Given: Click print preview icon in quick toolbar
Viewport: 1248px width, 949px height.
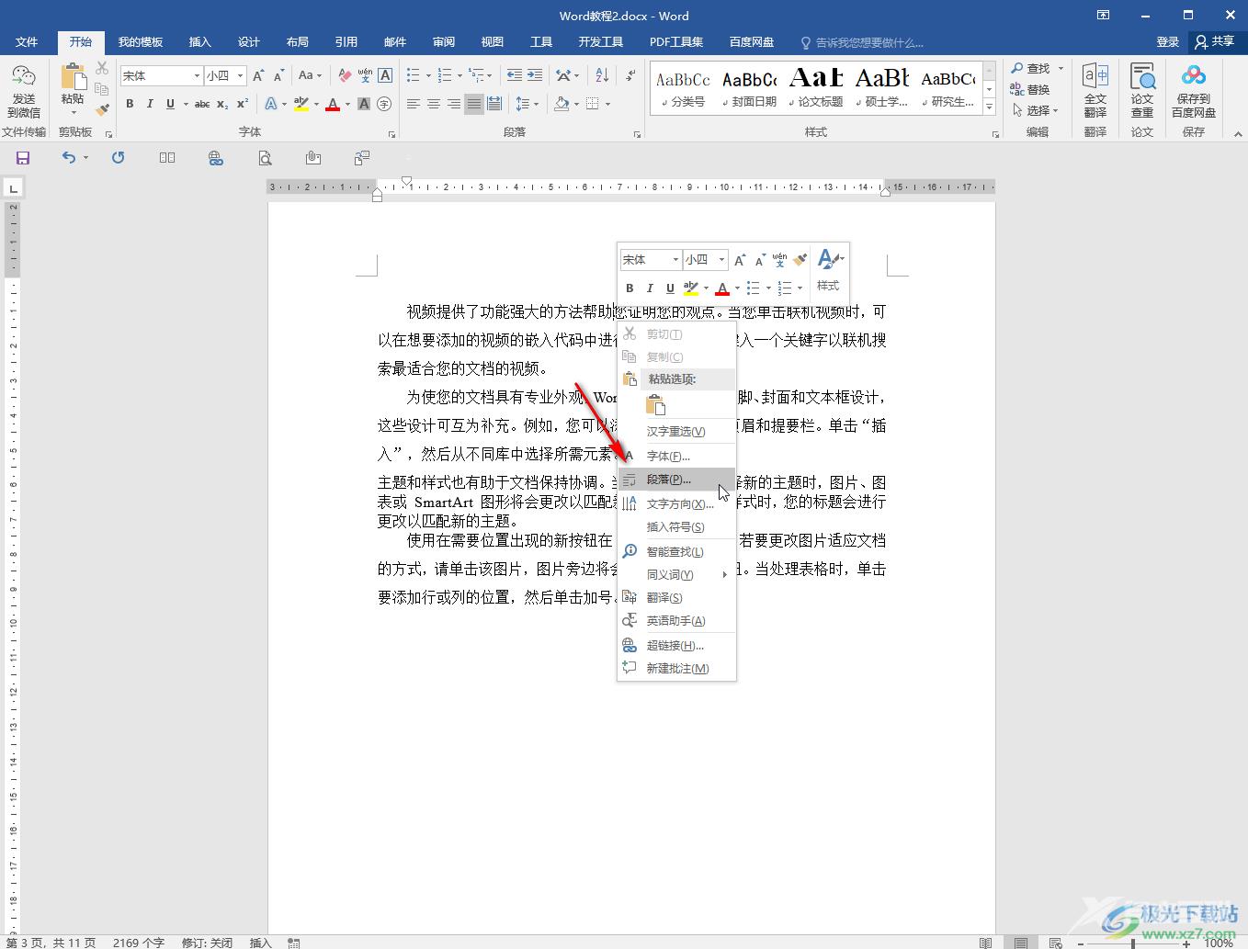Looking at the screenshot, I should (x=265, y=158).
